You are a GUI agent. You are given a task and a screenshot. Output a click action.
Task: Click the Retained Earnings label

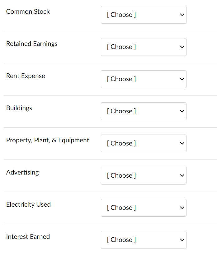[x=31, y=44]
